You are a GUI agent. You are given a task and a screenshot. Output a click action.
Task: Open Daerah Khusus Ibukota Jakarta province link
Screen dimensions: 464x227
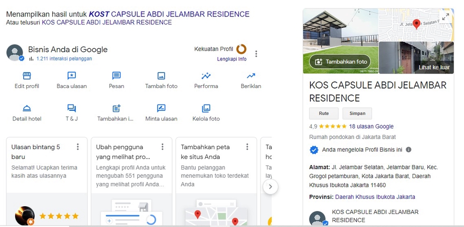[x=375, y=197]
